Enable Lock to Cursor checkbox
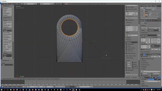 pyautogui.click(x=126, y=7)
